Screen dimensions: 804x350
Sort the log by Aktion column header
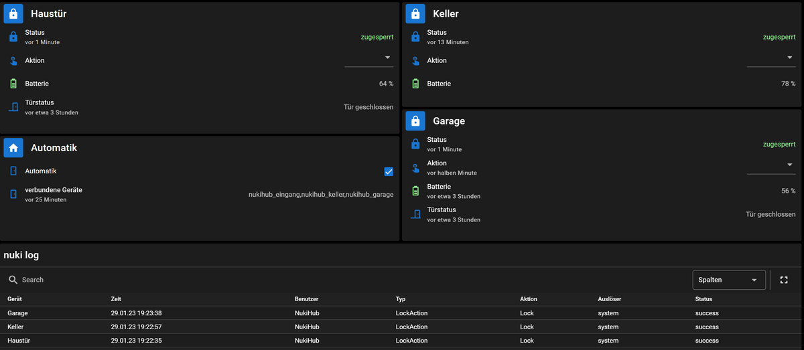click(x=529, y=299)
